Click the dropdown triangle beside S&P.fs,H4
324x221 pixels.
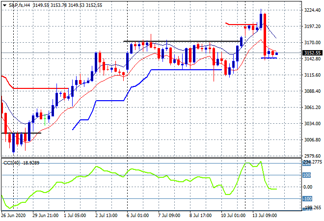click(x=4, y=5)
